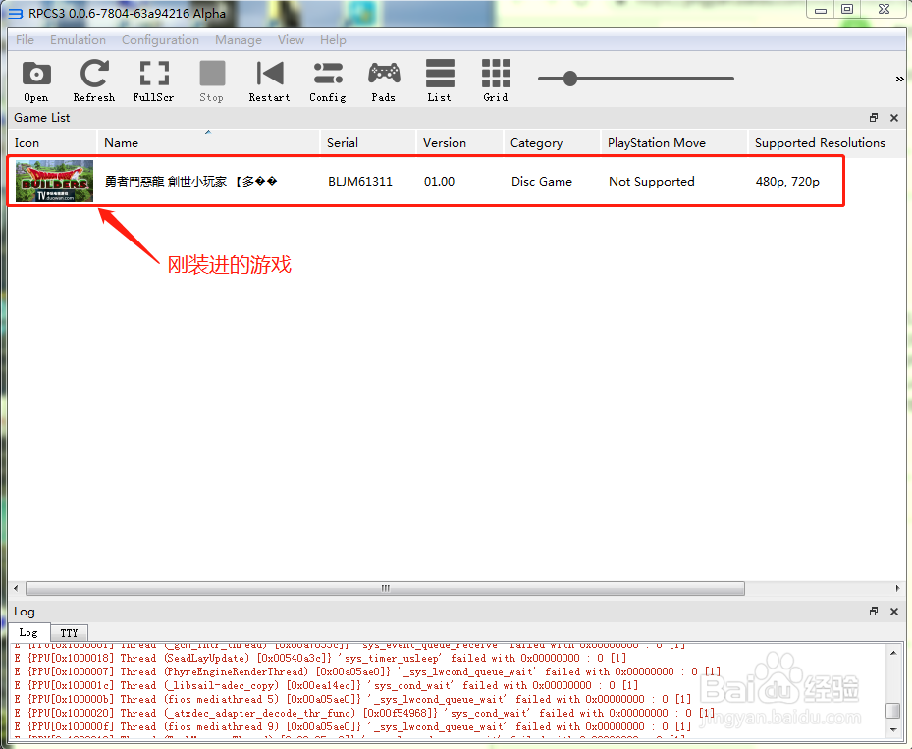Minimize the RPCS3 window
Viewport: 912px width, 749px height.
pos(820,10)
